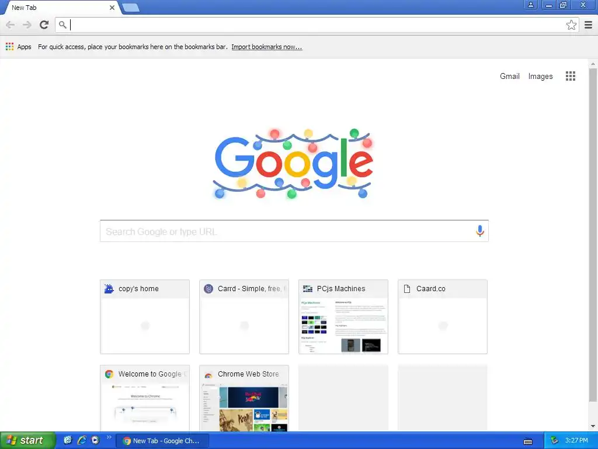Bookmark this page with the star icon
Screen dimensions: 598x449
pos(571,25)
